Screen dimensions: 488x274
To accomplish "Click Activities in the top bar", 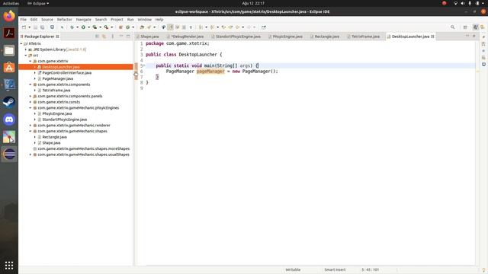I will click(11, 3).
